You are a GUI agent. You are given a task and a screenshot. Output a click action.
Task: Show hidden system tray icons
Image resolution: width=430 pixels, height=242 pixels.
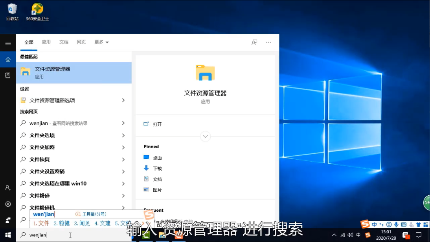[334, 235]
